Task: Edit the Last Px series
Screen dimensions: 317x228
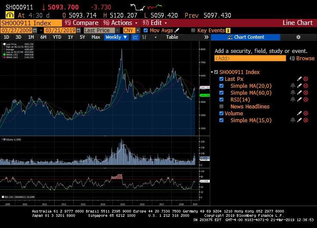Action: pyautogui.click(x=299, y=79)
